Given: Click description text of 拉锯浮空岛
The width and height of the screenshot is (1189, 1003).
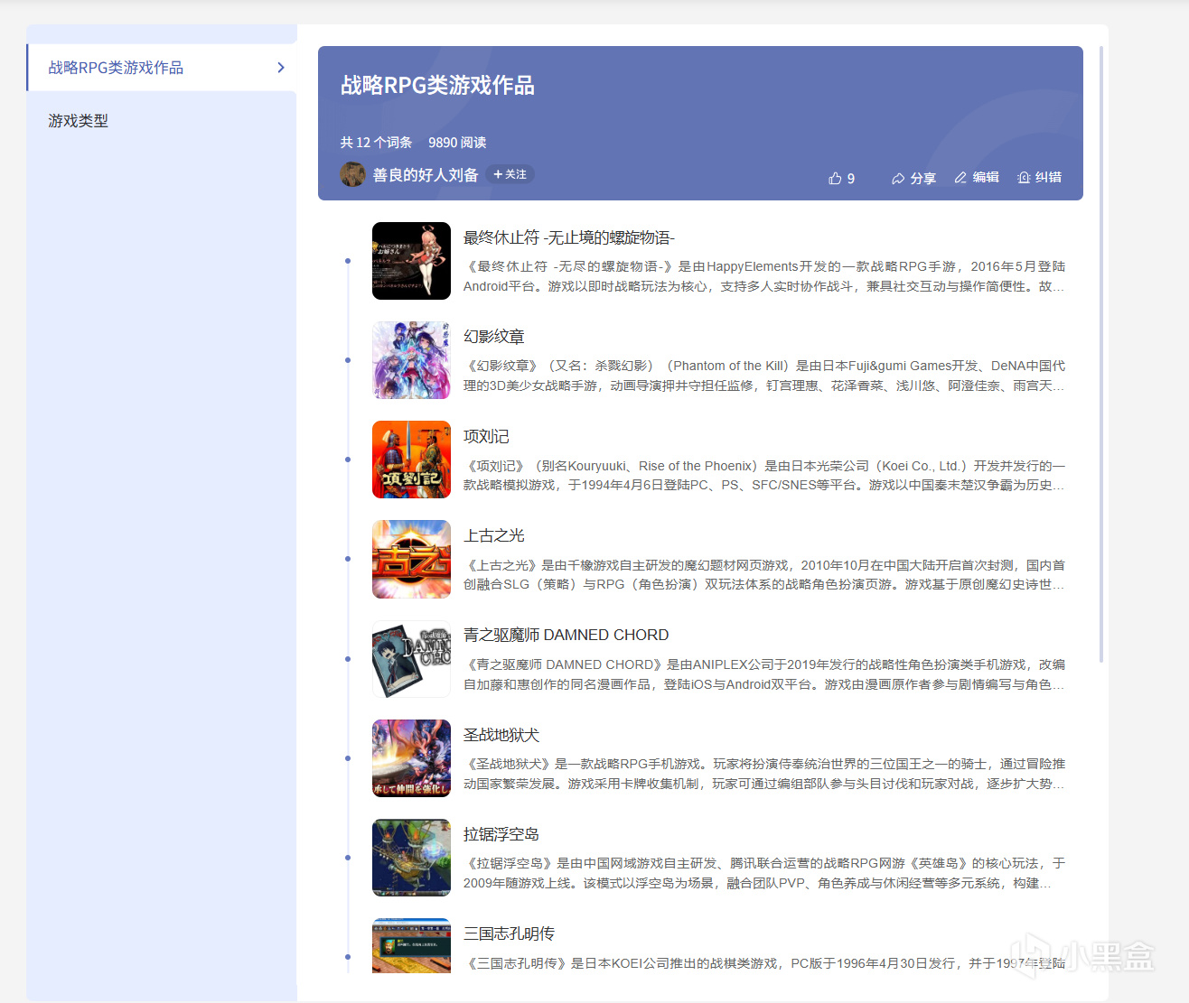Looking at the screenshot, I should [764, 873].
